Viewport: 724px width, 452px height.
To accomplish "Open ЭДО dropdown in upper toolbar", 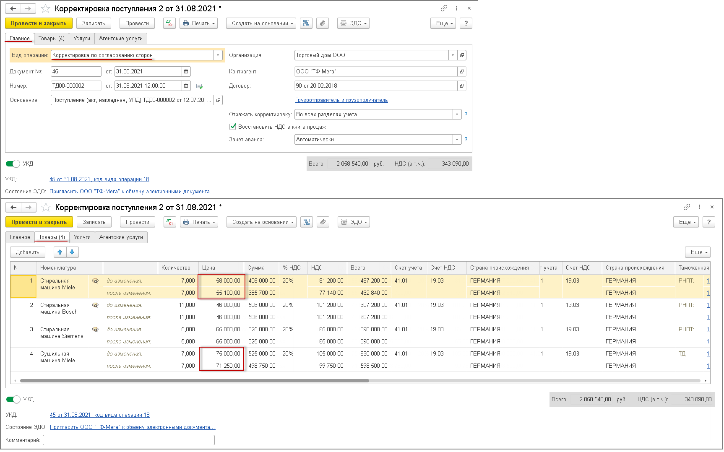I will point(353,23).
